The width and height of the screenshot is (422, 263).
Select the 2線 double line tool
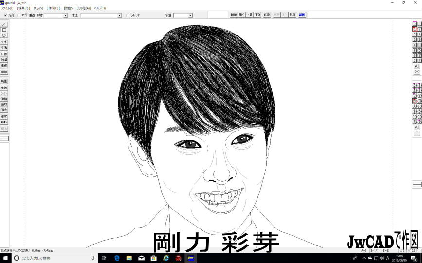tap(4, 54)
